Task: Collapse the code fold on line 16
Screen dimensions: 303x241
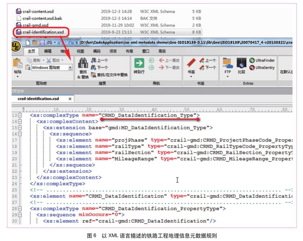Action: (x=20, y=134)
